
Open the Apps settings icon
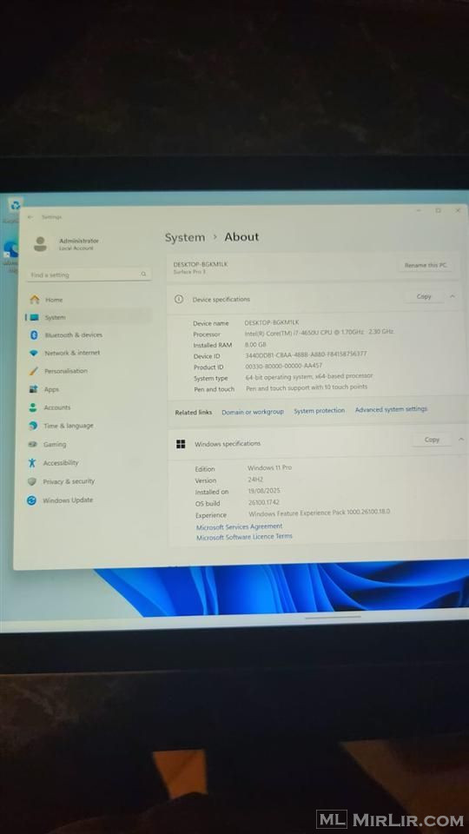pyautogui.click(x=33, y=389)
